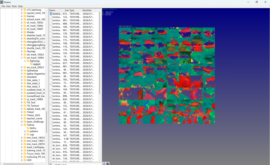
Task: Select the lumina file sized 898
Action: pyautogui.click(x=74, y=96)
